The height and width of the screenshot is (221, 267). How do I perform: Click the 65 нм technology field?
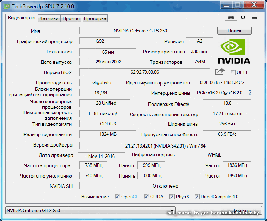click(108, 52)
